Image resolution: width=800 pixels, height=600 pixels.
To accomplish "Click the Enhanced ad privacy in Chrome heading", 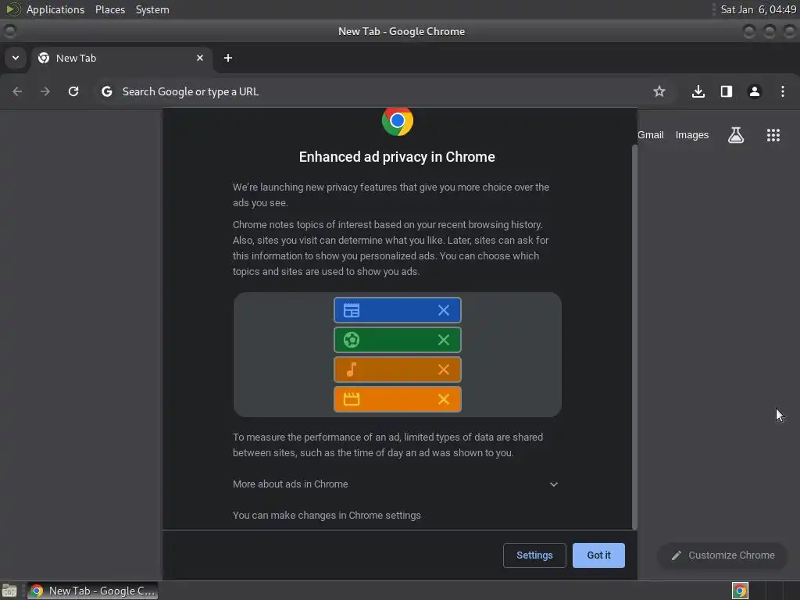I will [397, 157].
